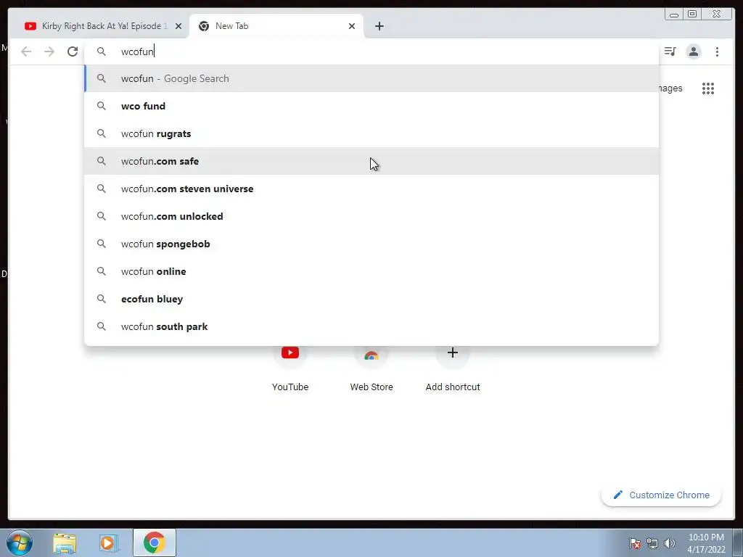
Task: Choose the 'wcofun.com safe' suggestion
Action: click(371, 161)
